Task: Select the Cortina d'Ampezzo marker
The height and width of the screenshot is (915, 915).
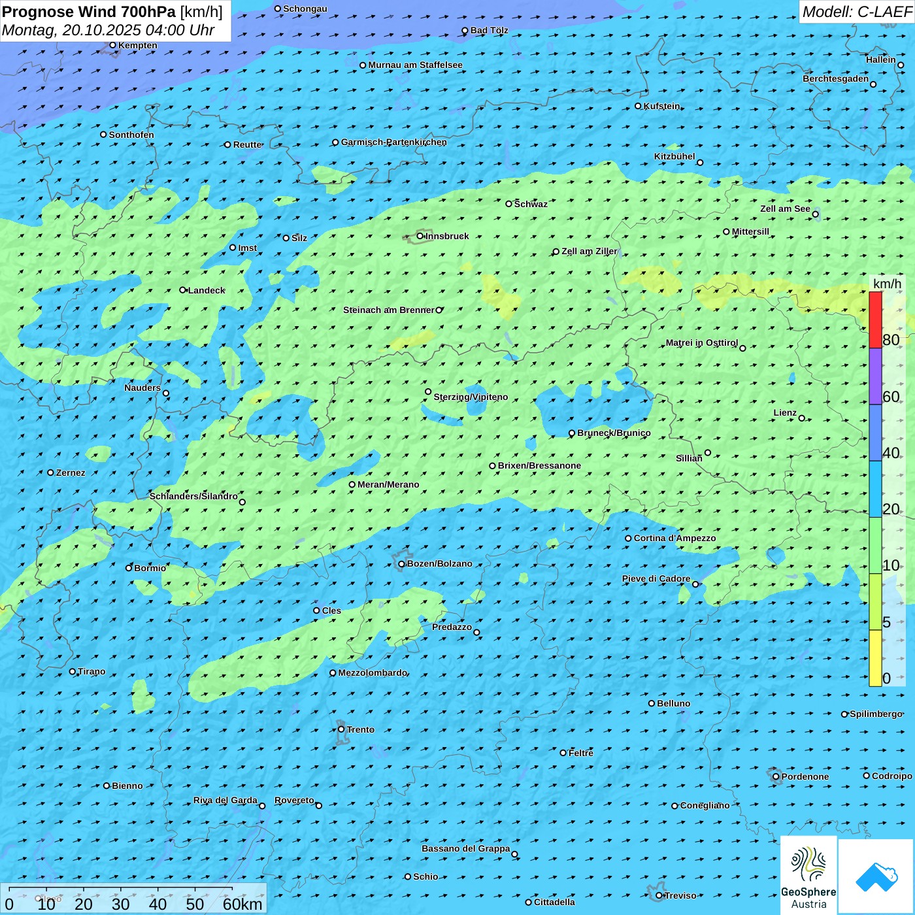Action: tap(629, 539)
